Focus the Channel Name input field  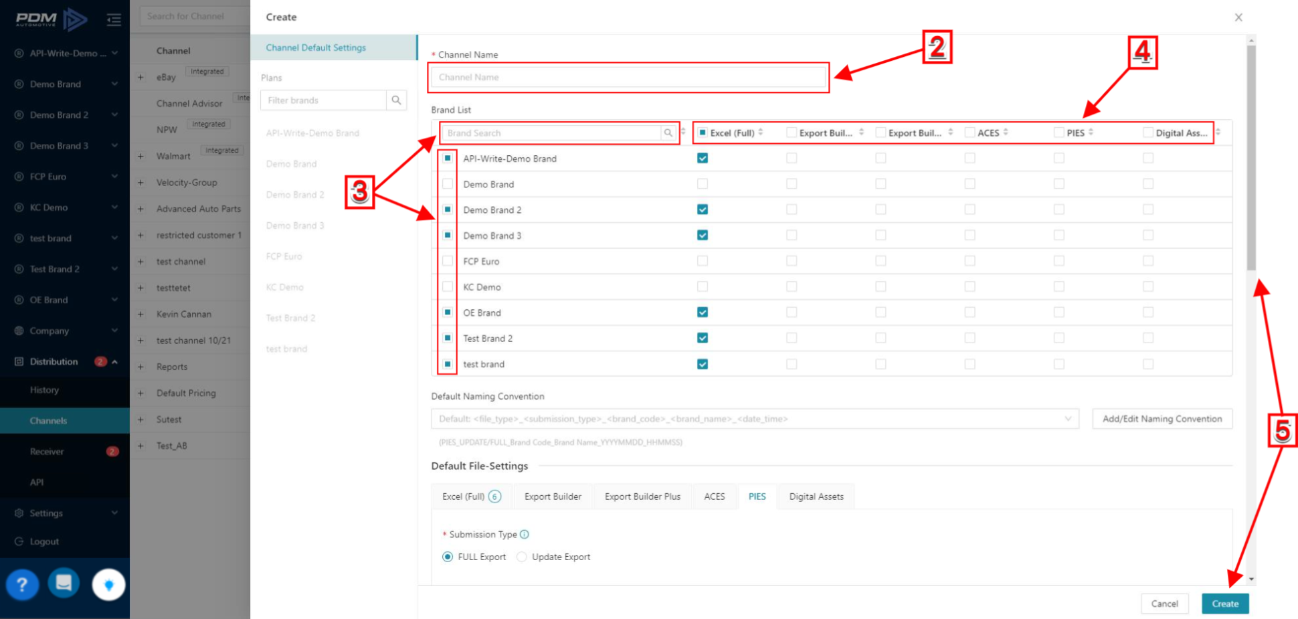(x=628, y=78)
